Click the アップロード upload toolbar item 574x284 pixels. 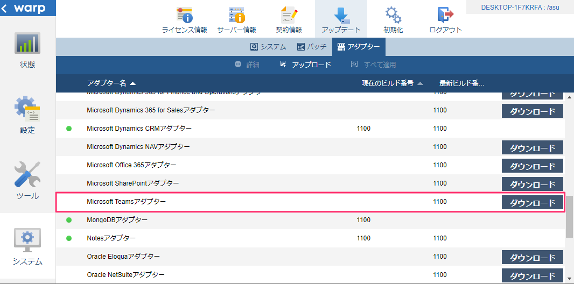(x=305, y=65)
